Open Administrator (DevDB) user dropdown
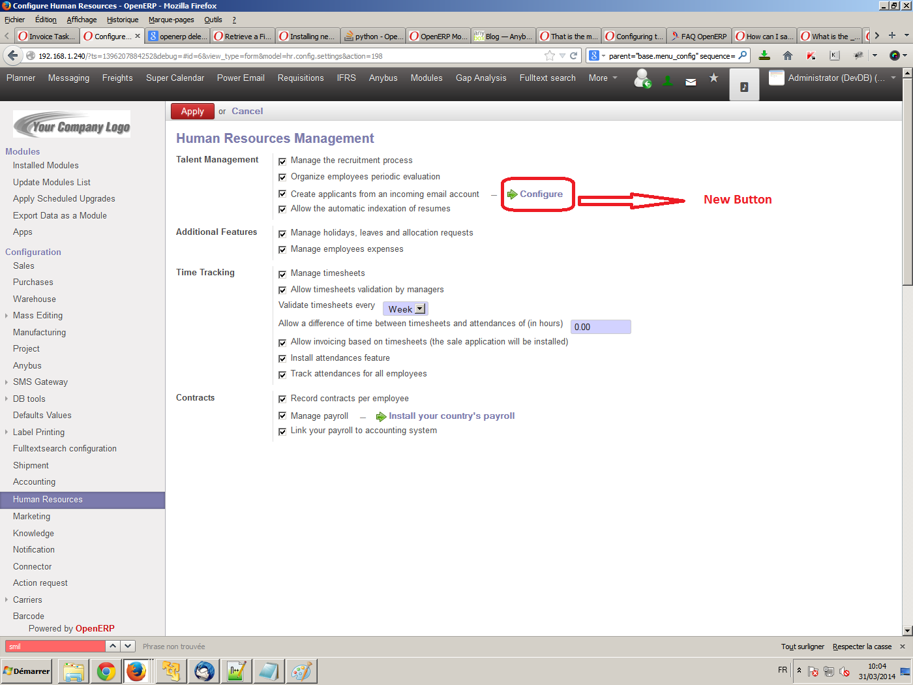The image size is (913, 685). [833, 78]
